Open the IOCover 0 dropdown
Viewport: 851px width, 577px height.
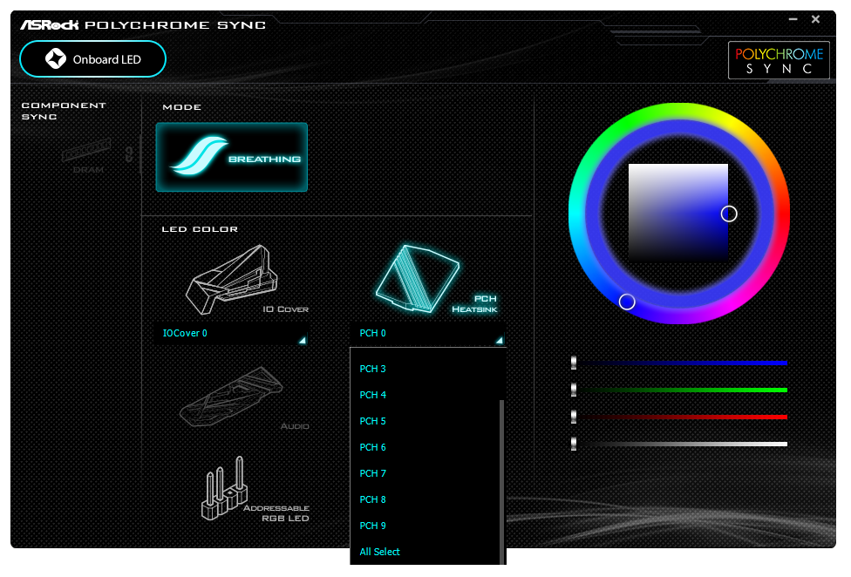coord(232,334)
